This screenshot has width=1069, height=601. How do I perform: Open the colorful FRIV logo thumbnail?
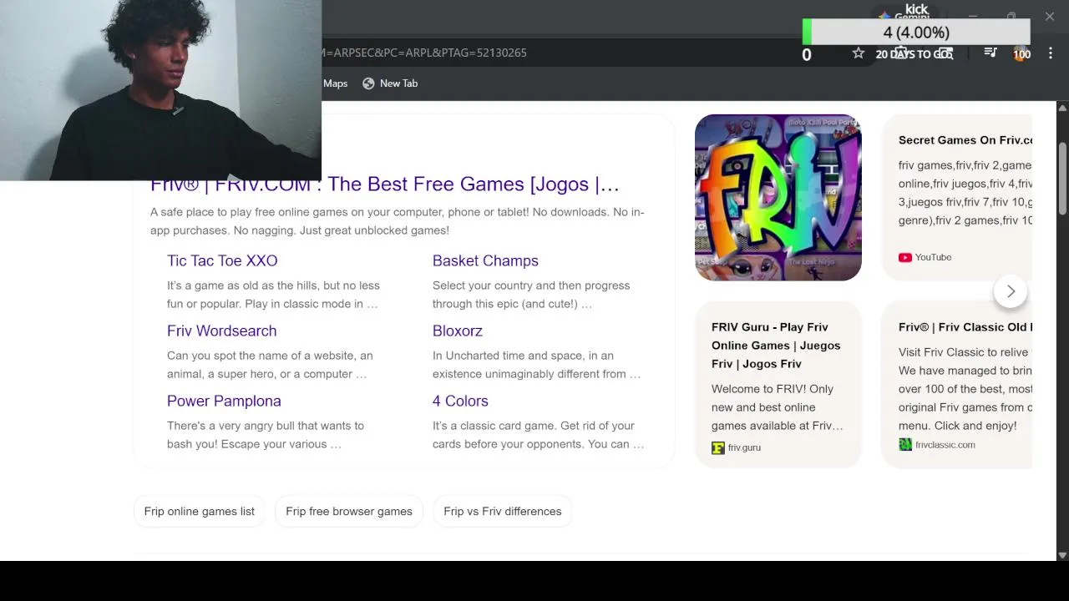(778, 198)
